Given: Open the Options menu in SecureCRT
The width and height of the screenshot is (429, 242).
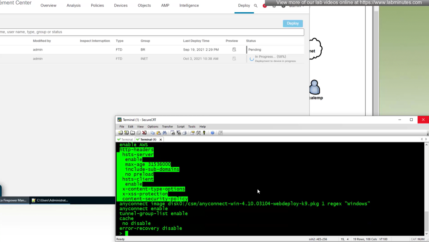Looking at the screenshot, I should point(153,127).
